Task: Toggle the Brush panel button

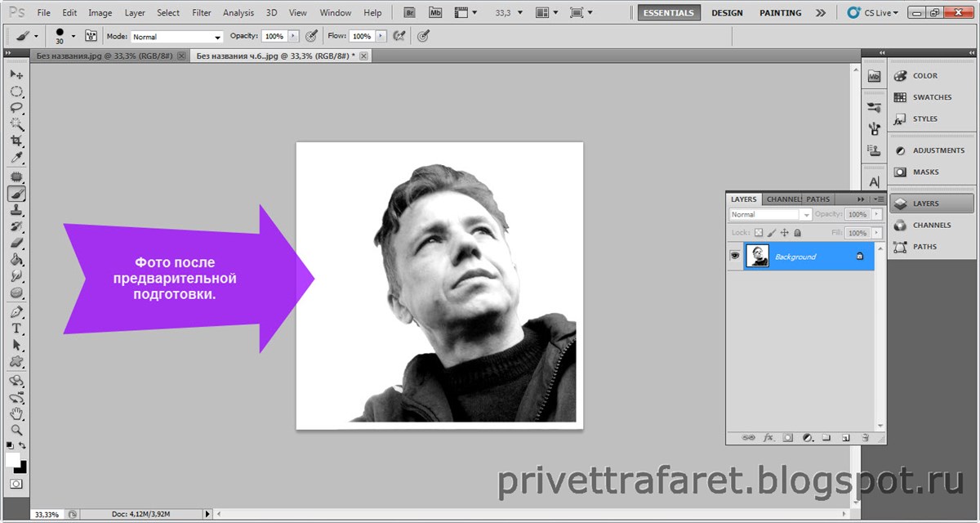Action: point(91,36)
